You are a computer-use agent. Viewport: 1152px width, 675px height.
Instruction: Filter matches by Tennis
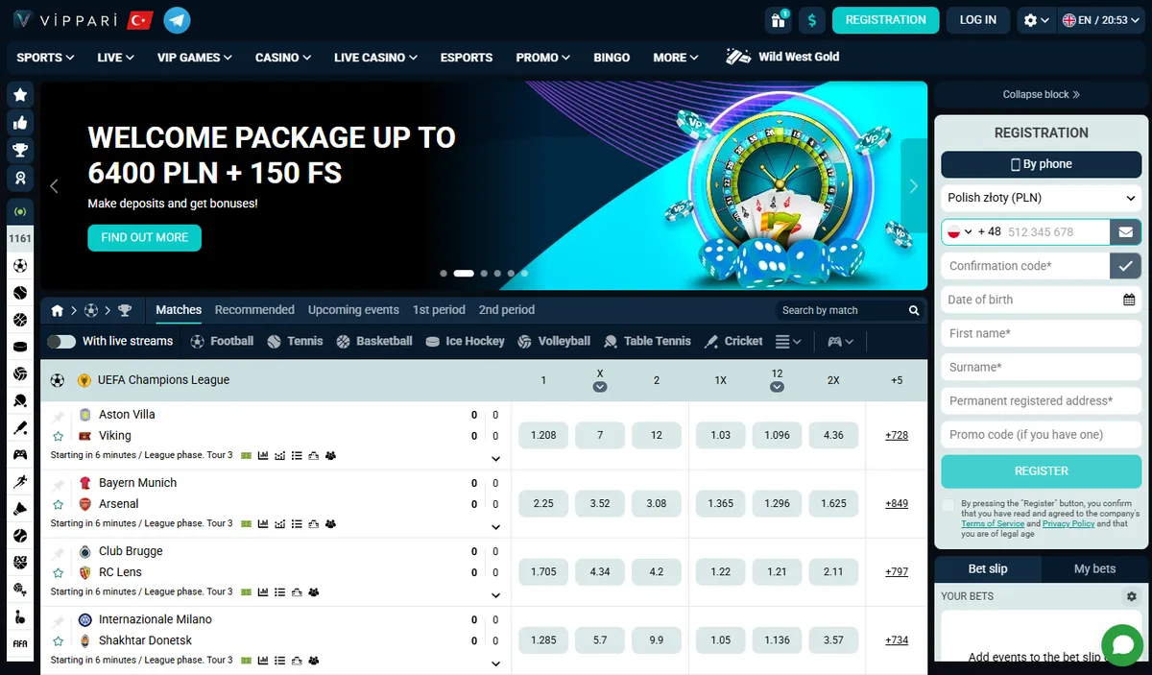click(295, 341)
